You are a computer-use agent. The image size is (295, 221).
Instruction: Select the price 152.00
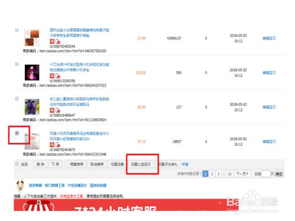[x=141, y=72]
